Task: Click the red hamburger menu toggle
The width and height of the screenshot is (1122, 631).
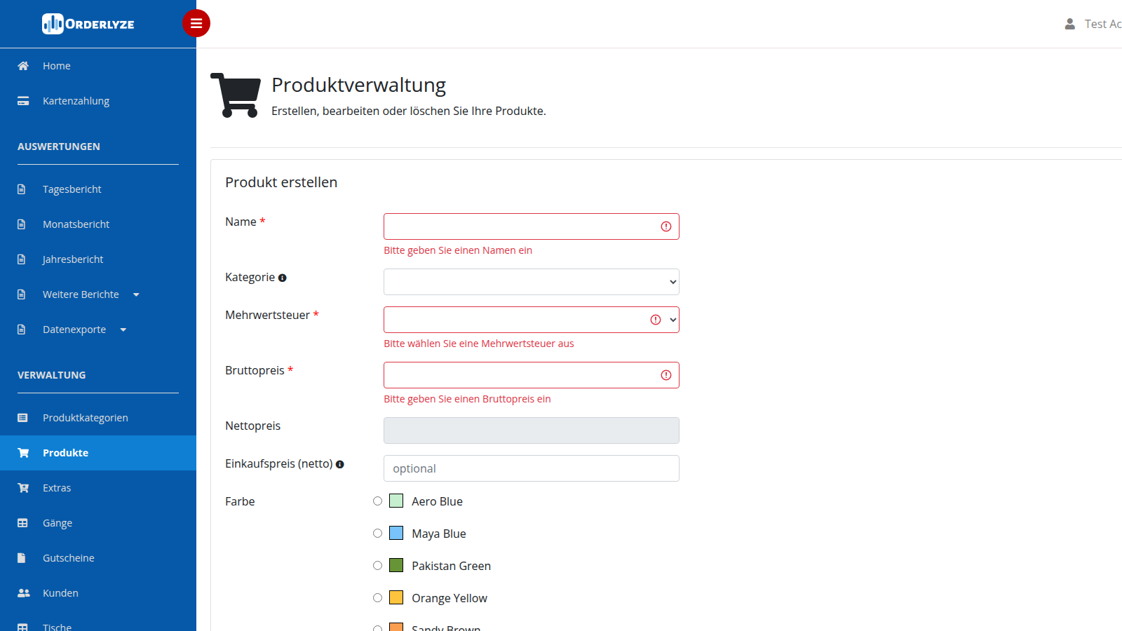Action: tap(196, 23)
